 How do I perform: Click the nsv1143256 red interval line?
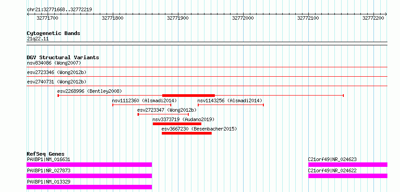231,105
